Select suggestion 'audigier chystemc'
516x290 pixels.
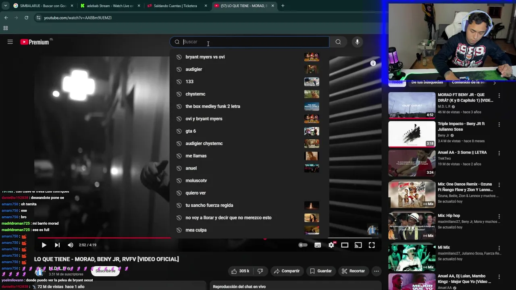[250, 143]
